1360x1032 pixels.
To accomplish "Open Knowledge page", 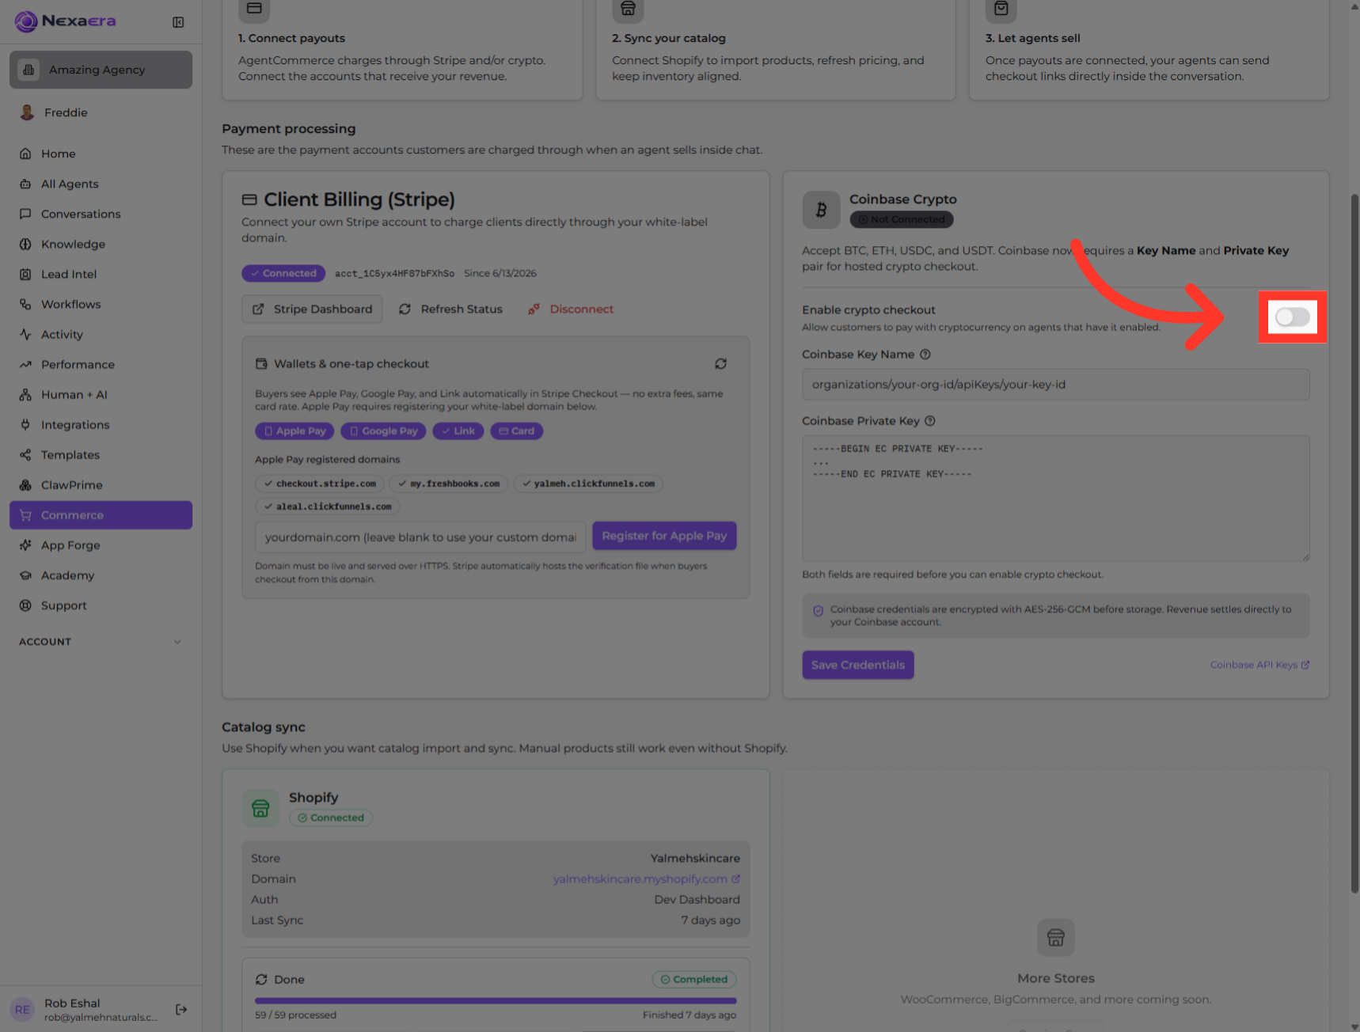I will [x=101, y=244].
